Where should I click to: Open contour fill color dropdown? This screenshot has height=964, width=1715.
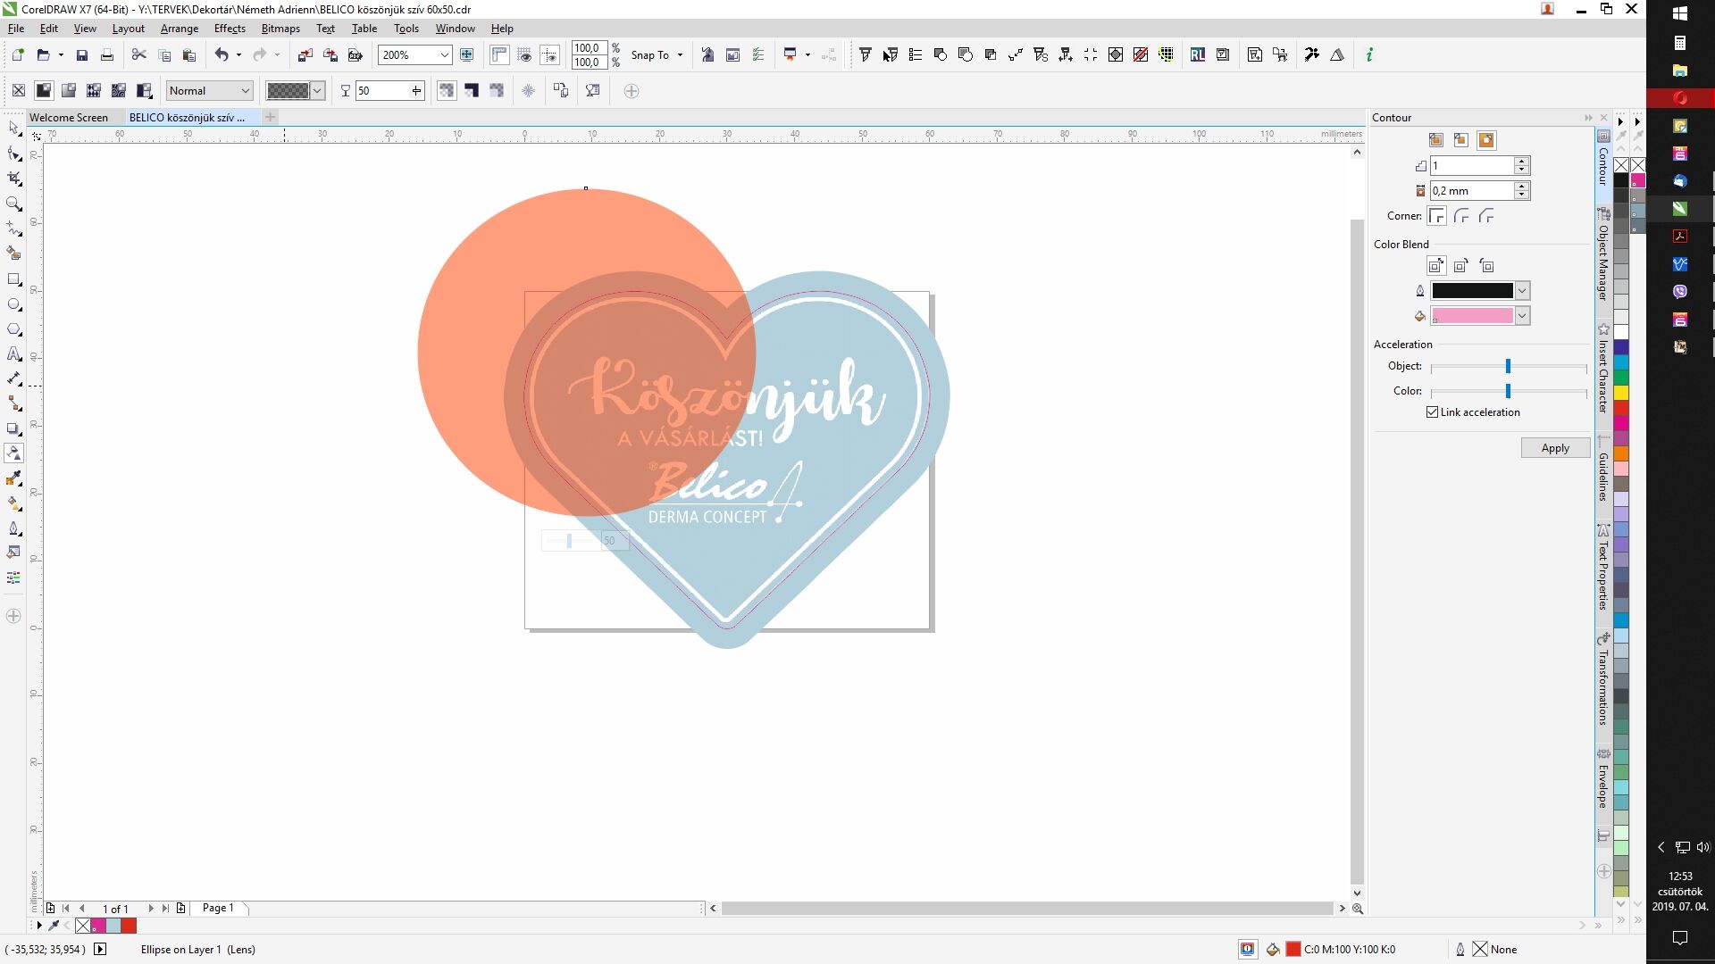click(x=1522, y=316)
